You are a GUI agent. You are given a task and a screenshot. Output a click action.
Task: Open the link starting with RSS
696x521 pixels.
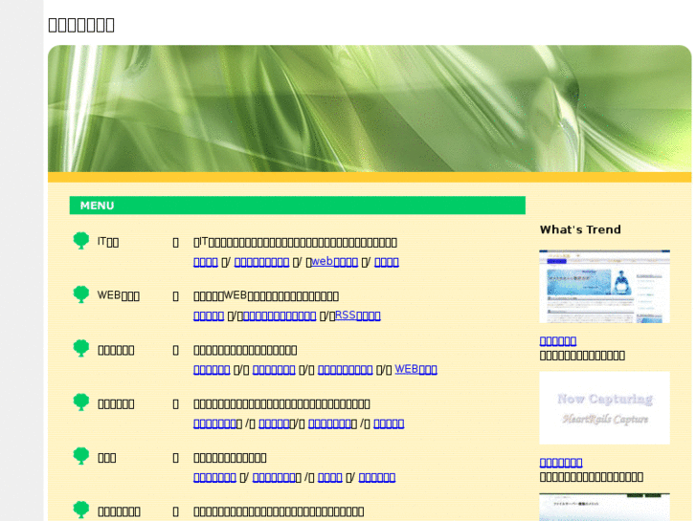click(358, 315)
